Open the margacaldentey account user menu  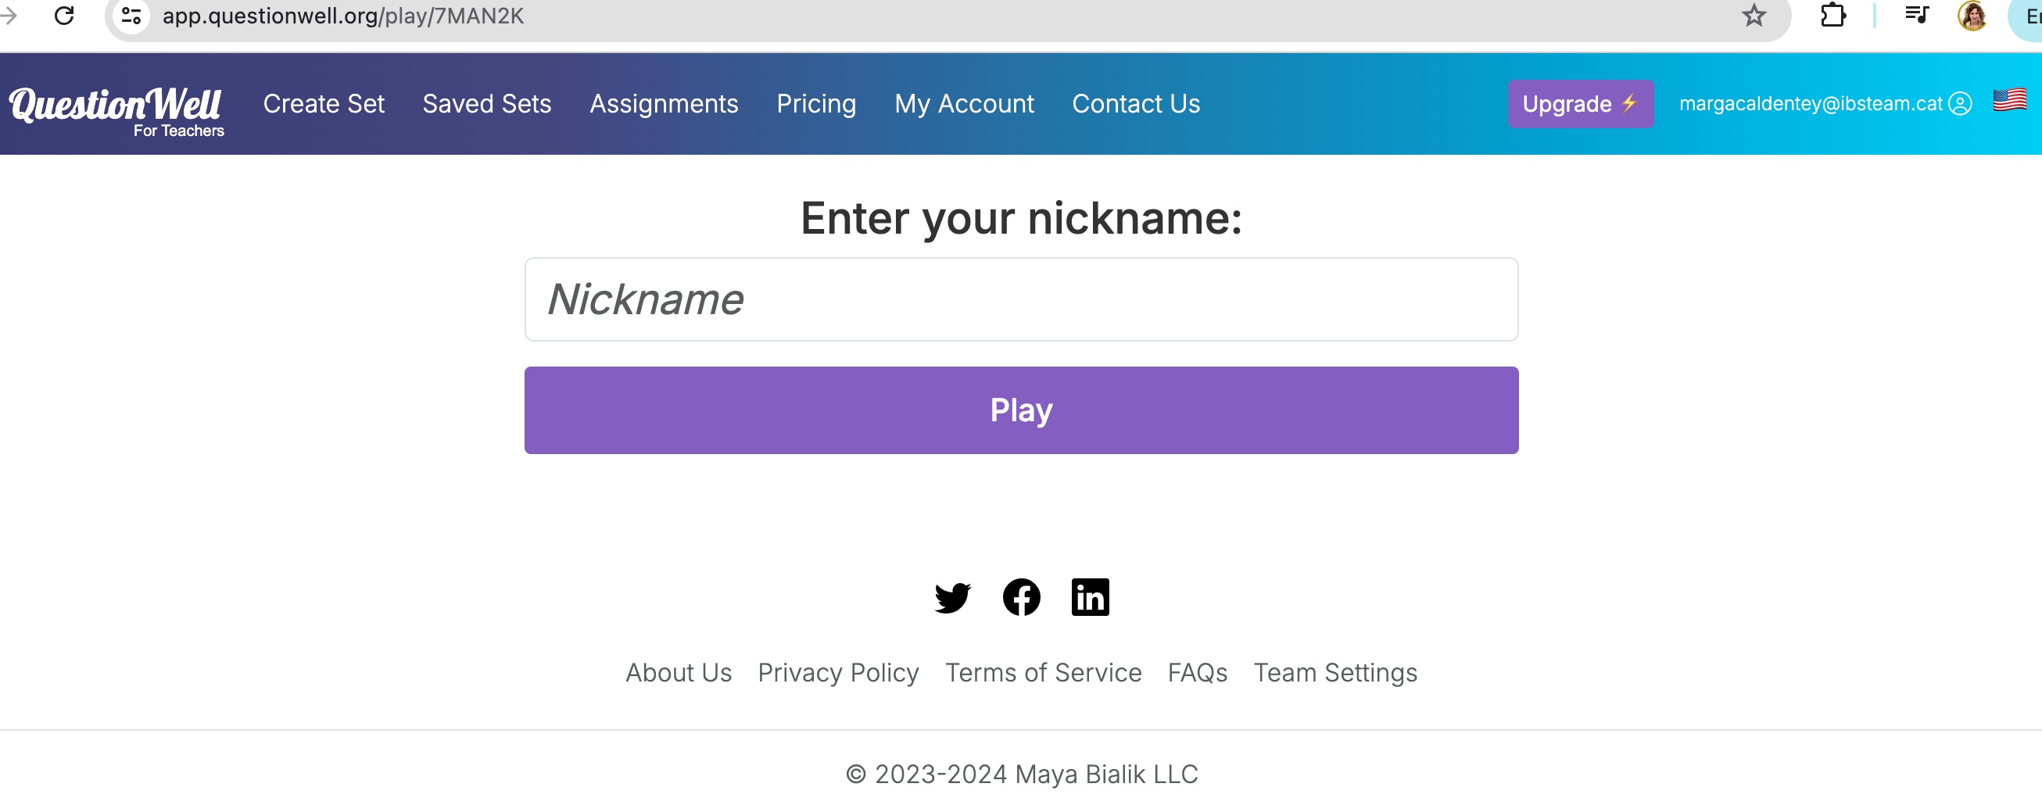(1824, 104)
